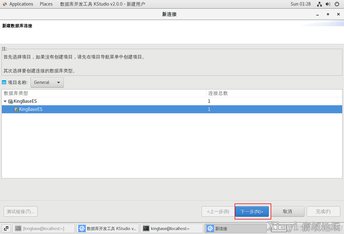Click the Test Link (测试链接) button
This screenshot has height=234, width=344.
pos(21,211)
